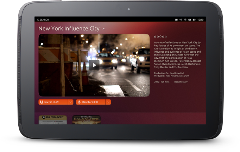Viewport: 240px width, 152px height.
Task: Click the New York Influence City title
Action: click(69, 28)
